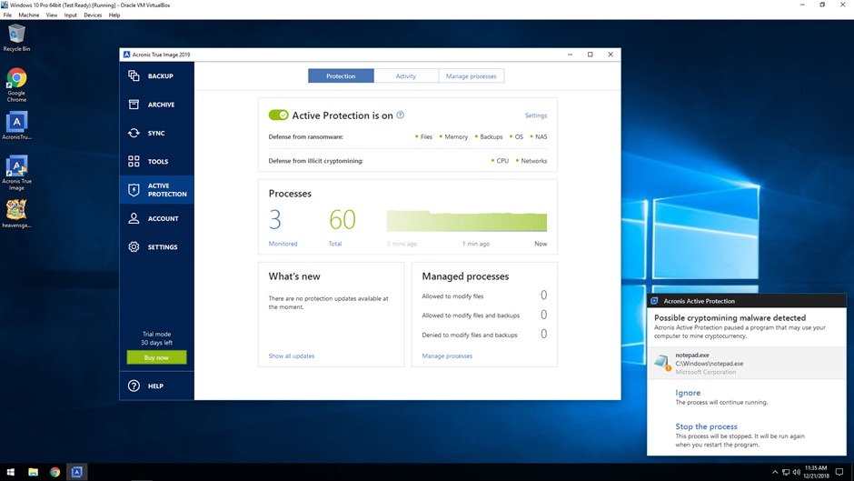The width and height of the screenshot is (854, 481).
Task: Click the notepad.exe icon in the alert
Action: (662, 363)
